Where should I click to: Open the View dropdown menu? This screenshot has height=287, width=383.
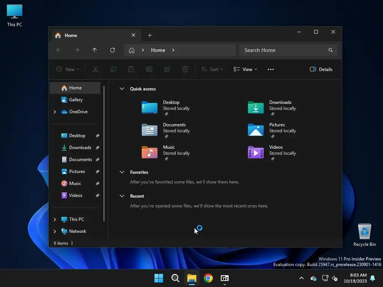(245, 69)
